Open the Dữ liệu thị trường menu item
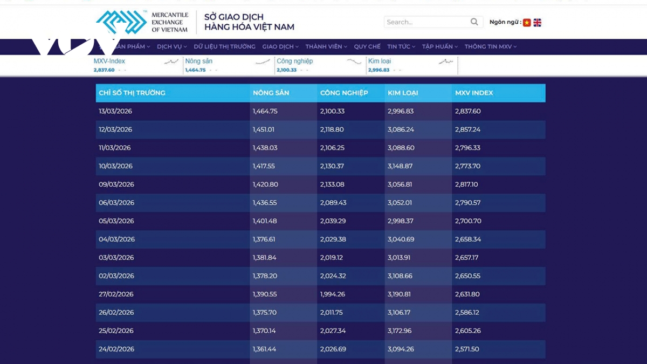647x364 pixels. (224, 47)
